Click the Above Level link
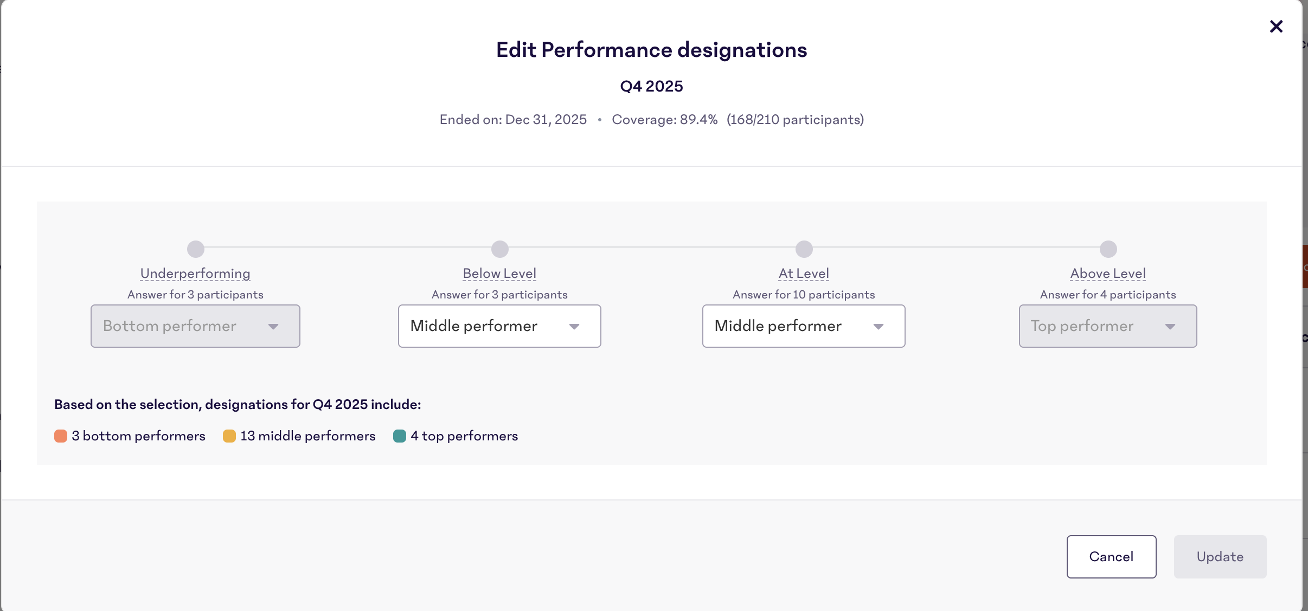1308x611 pixels. pyautogui.click(x=1107, y=273)
